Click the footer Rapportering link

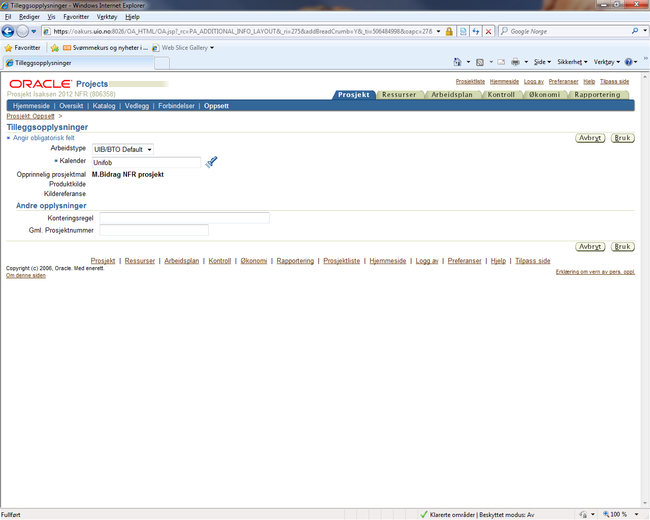coord(295,261)
